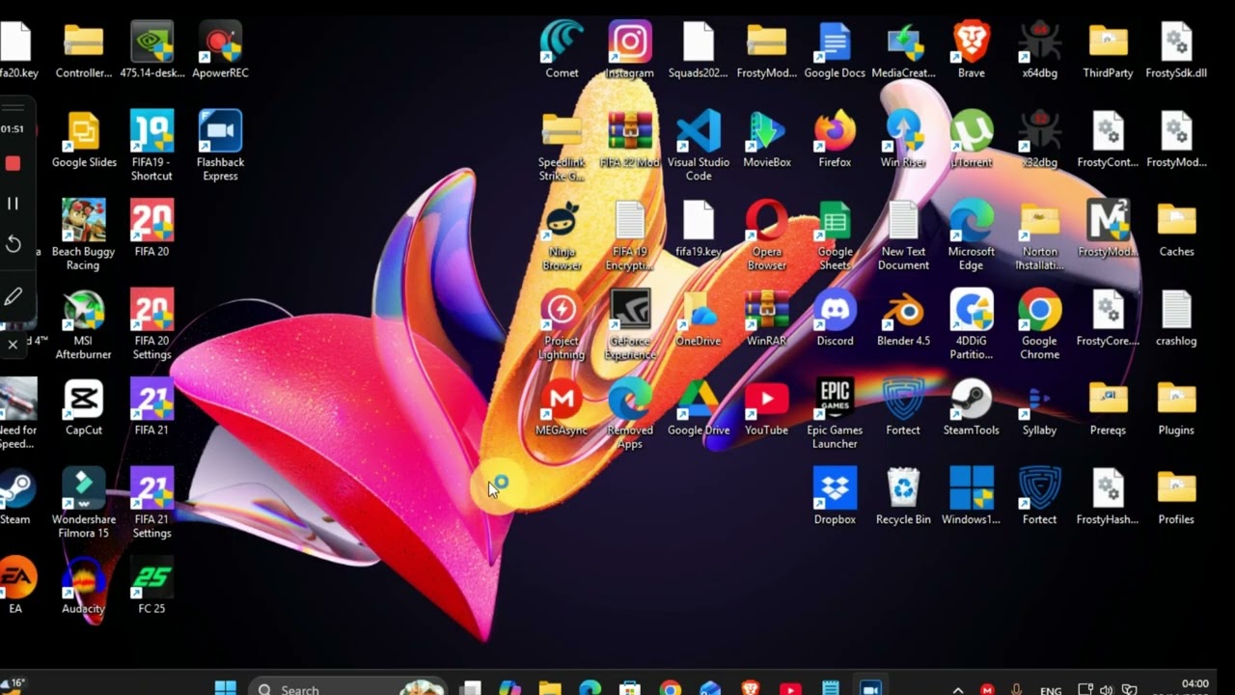The image size is (1235, 695).
Task: Open Brave from the taskbar
Action: coord(751,688)
